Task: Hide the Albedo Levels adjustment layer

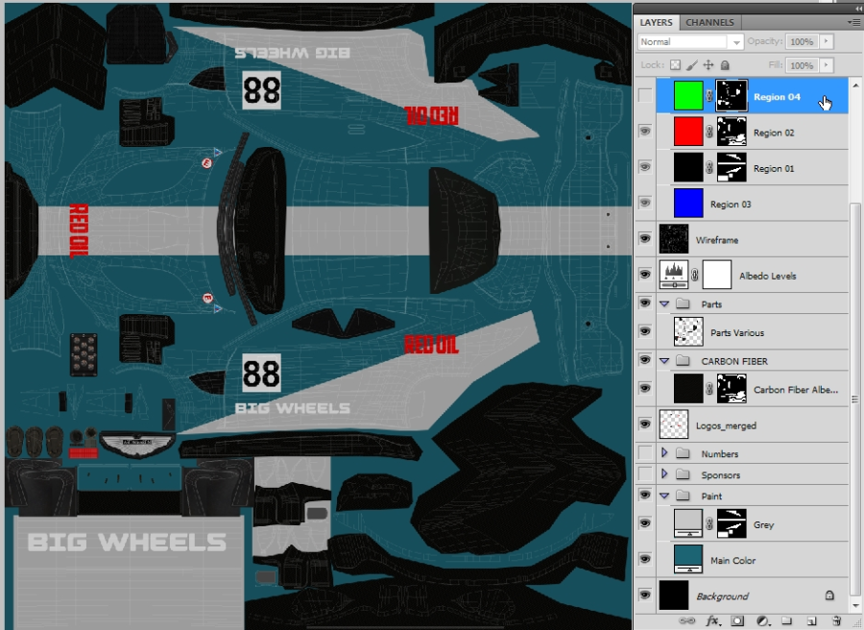Action: pyautogui.click(x=645, y=275)
